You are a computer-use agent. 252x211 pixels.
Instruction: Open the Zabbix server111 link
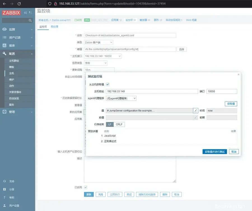pos(61,20)
